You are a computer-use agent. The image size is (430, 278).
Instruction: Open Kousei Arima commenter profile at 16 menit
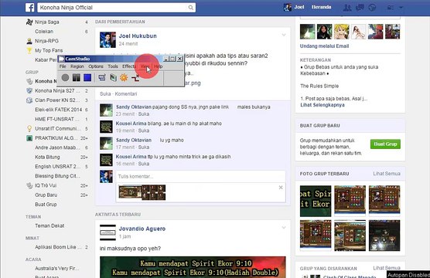[x=131, y=157]
